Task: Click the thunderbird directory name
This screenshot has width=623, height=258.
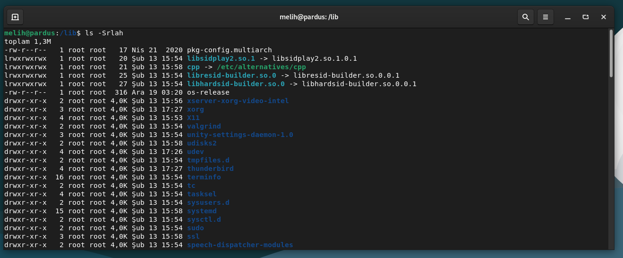Action: pyautogui.click(x=210, y=169)
